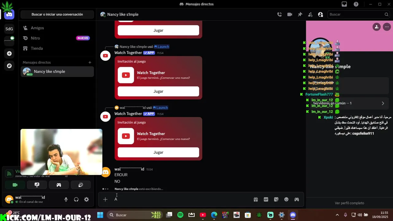393x221 pixels.
Task: Click wal avatar beside EROUR message
Action: [x=105, y=172]
